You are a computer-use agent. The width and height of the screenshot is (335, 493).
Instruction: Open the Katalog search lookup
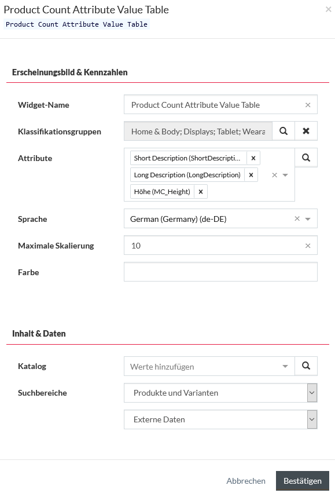pos(306,366)
